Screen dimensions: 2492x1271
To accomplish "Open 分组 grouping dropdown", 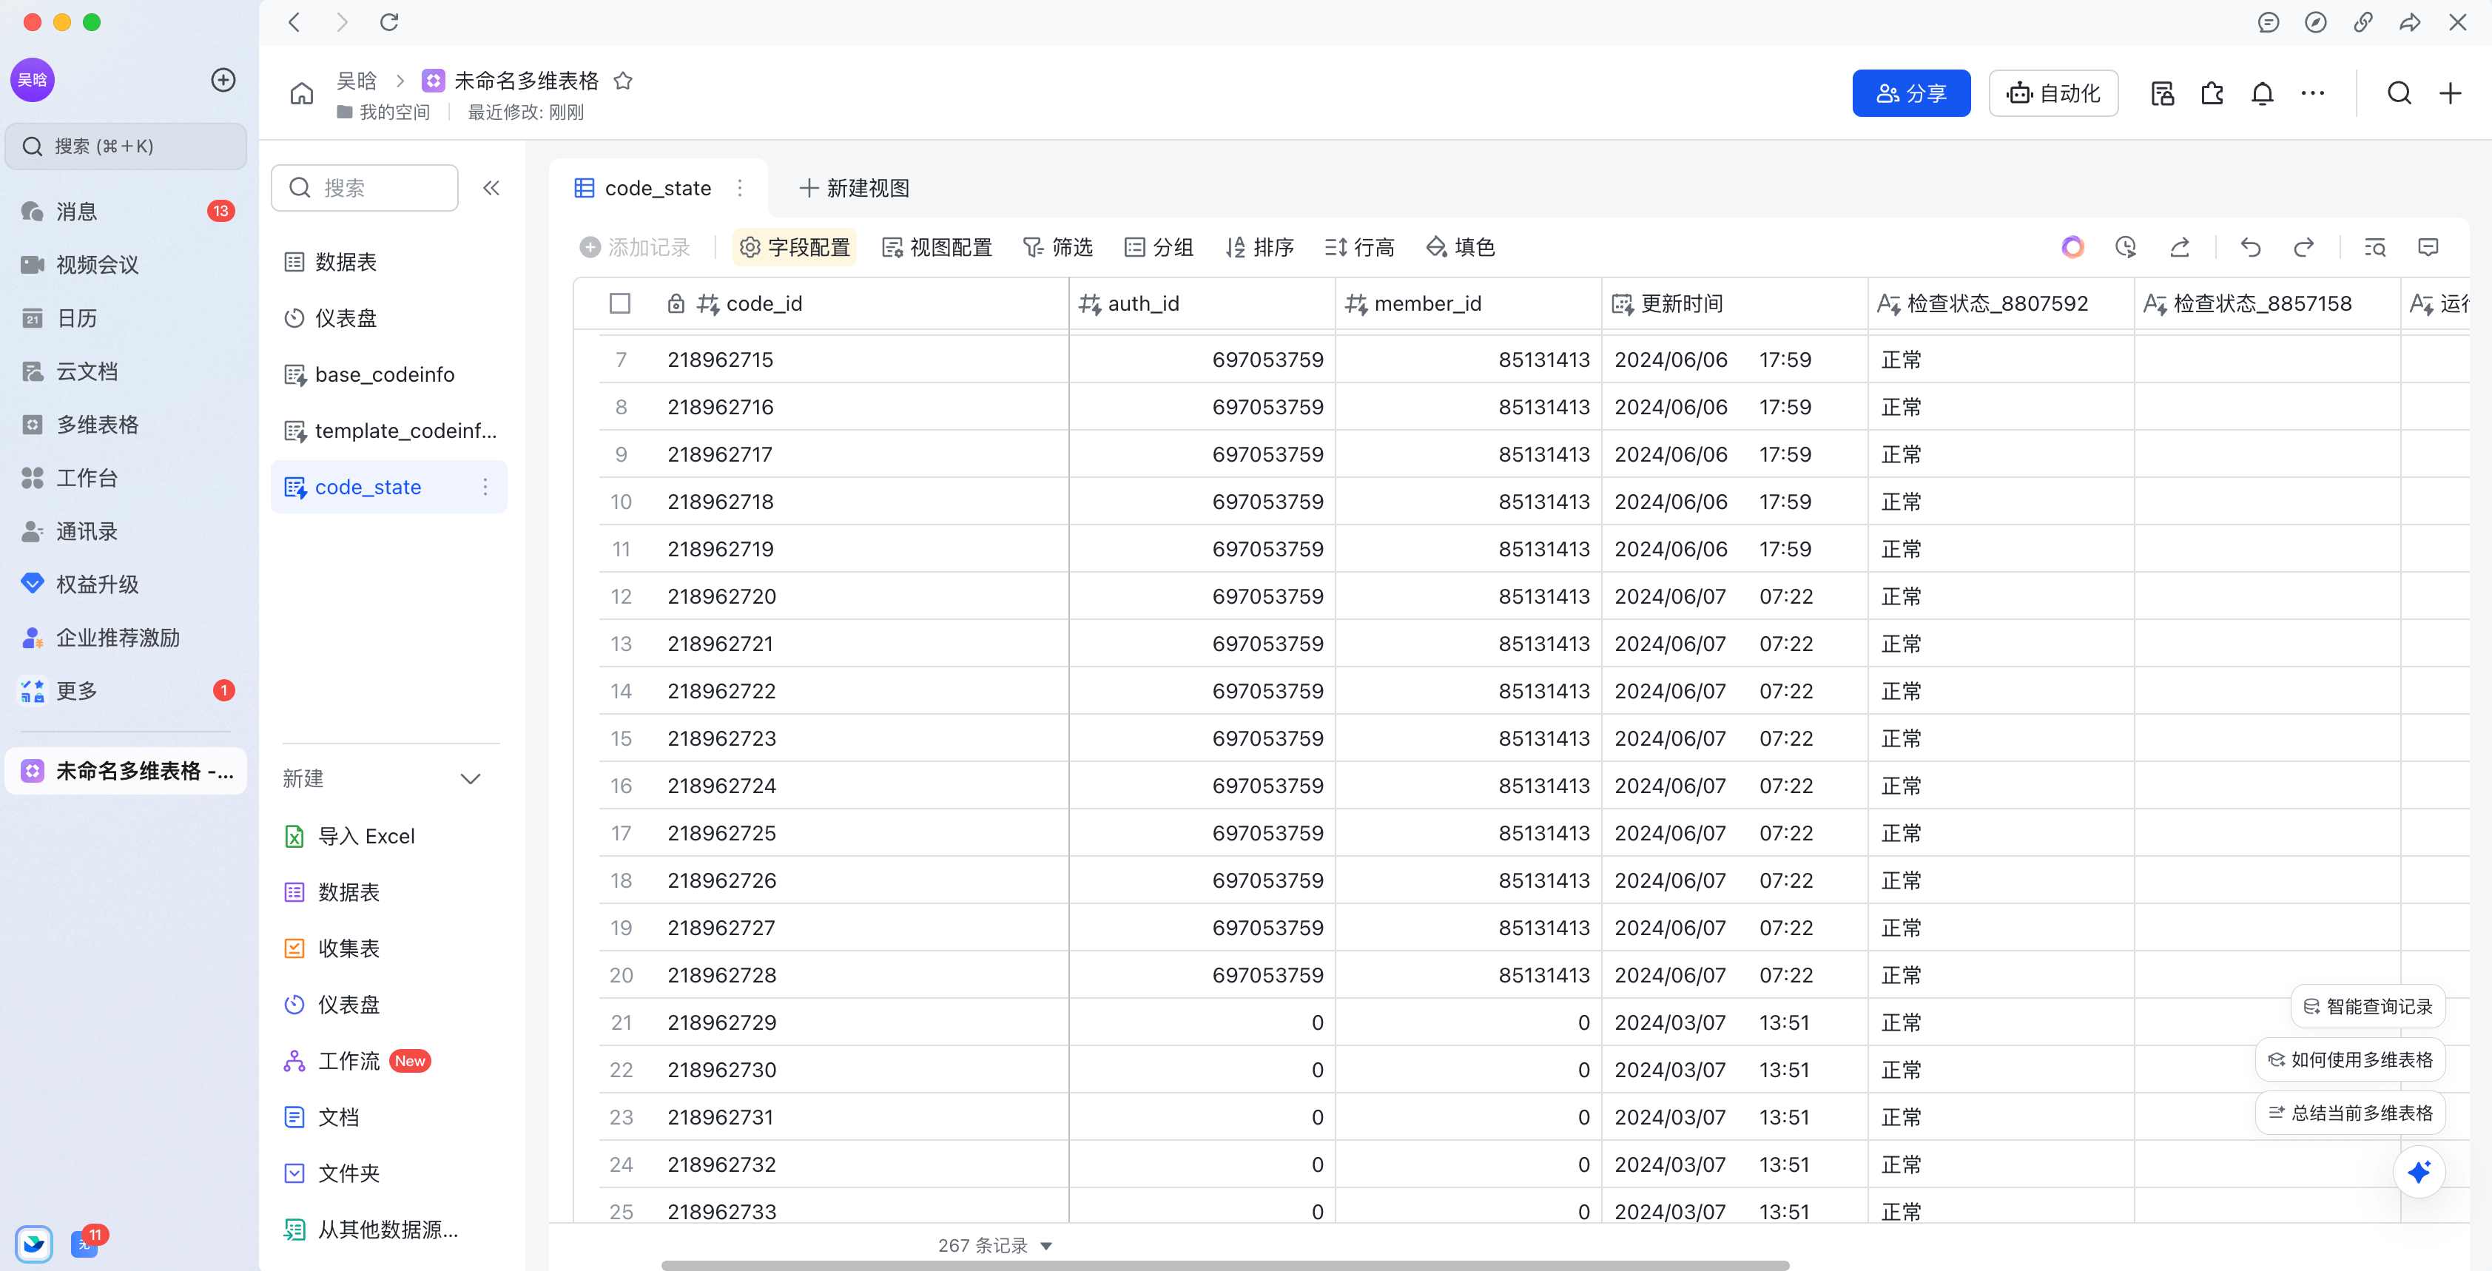I will click(x=1159, y=246).
